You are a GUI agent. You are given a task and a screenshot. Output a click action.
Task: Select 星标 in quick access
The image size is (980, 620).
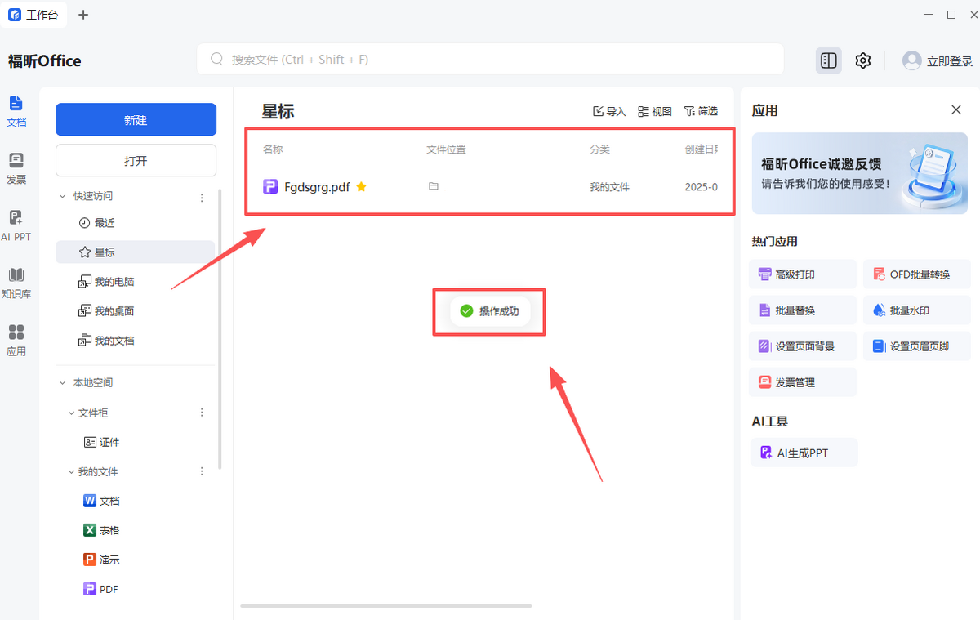(x=135, y=252)
